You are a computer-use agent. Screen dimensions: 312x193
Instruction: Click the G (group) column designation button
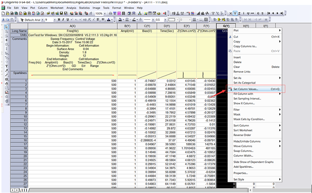(258, 13)
